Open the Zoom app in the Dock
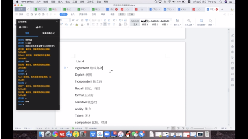The image size is (248, 139). [x=107, y=134]
